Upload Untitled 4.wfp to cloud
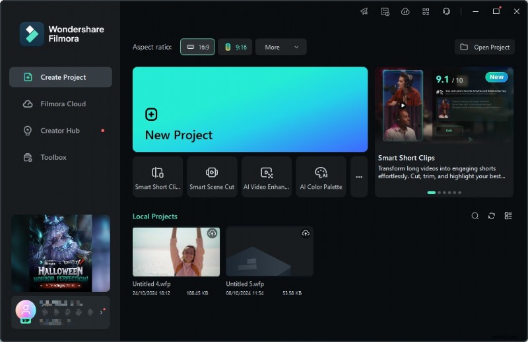Screen dimensions: 528x342 click(x=212, y=234)
